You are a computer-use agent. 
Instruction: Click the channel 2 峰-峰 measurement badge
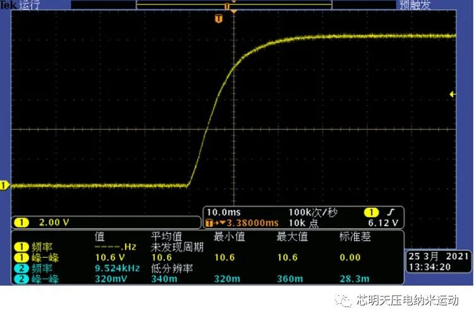point(21,279)
